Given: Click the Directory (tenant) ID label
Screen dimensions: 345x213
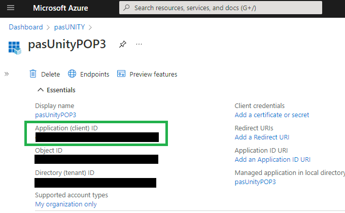Looking at the screenshot, I should (64, 173).
